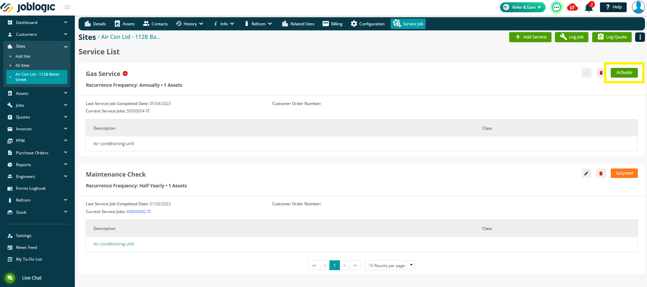The width and height of the screenshot is (647, 287).
Task: Open the user profile avatar
Action: pyautogui.click(x=638, y=7)
